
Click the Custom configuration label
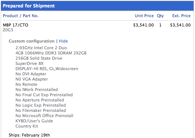coord(32,41)
